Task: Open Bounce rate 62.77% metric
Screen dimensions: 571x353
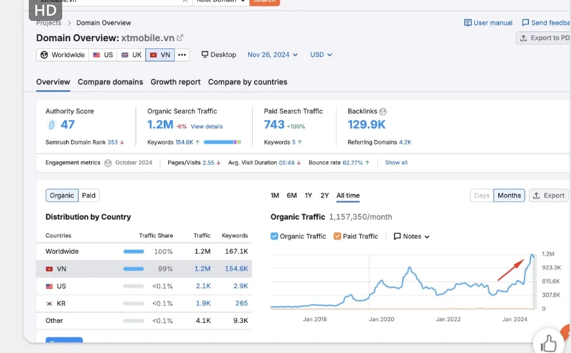Action: (352, 163)
